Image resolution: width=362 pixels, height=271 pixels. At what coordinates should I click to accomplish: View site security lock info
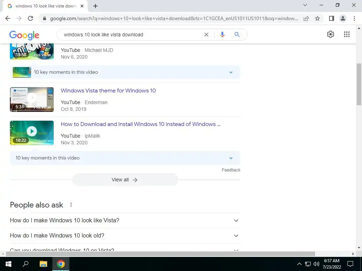(45, 18)
